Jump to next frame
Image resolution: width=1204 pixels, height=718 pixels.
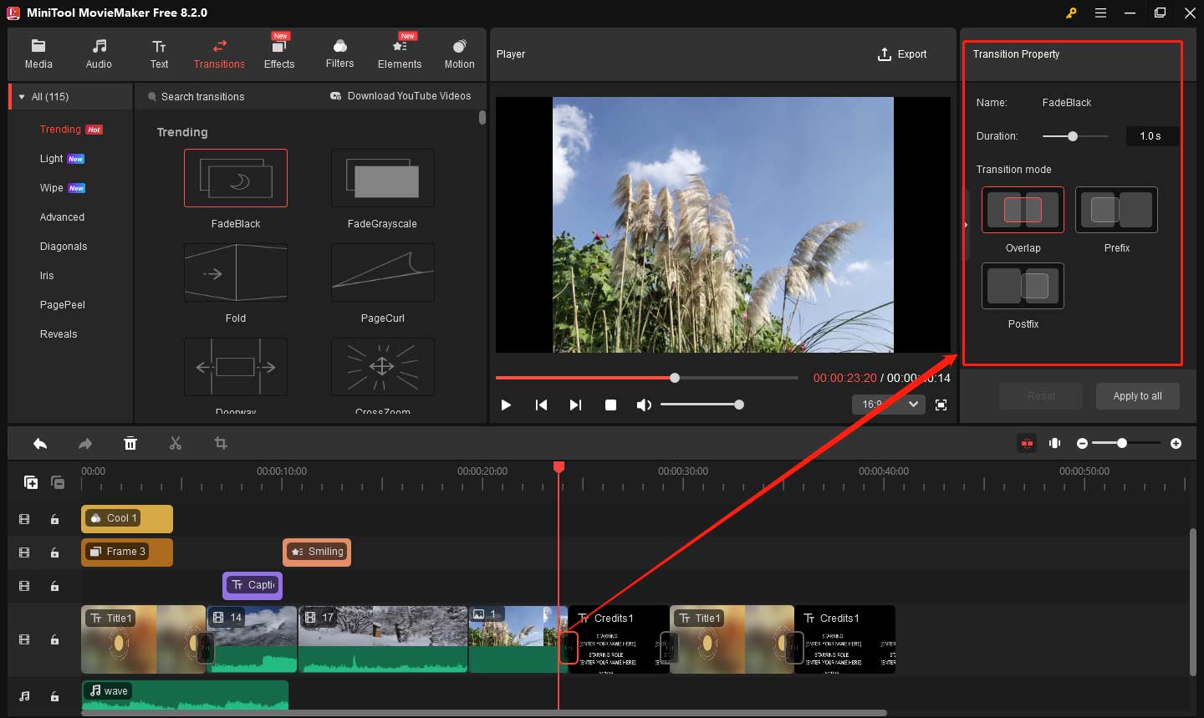coord(575,405)
